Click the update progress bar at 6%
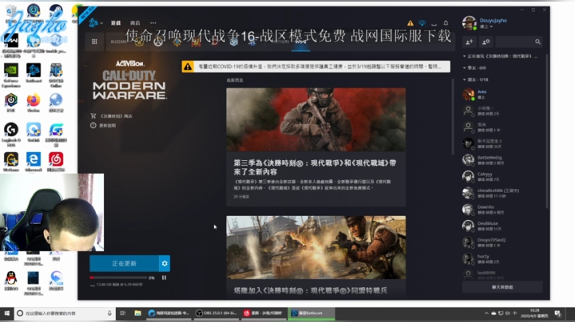This screenshot has height=322, width=575. point(118,277)
